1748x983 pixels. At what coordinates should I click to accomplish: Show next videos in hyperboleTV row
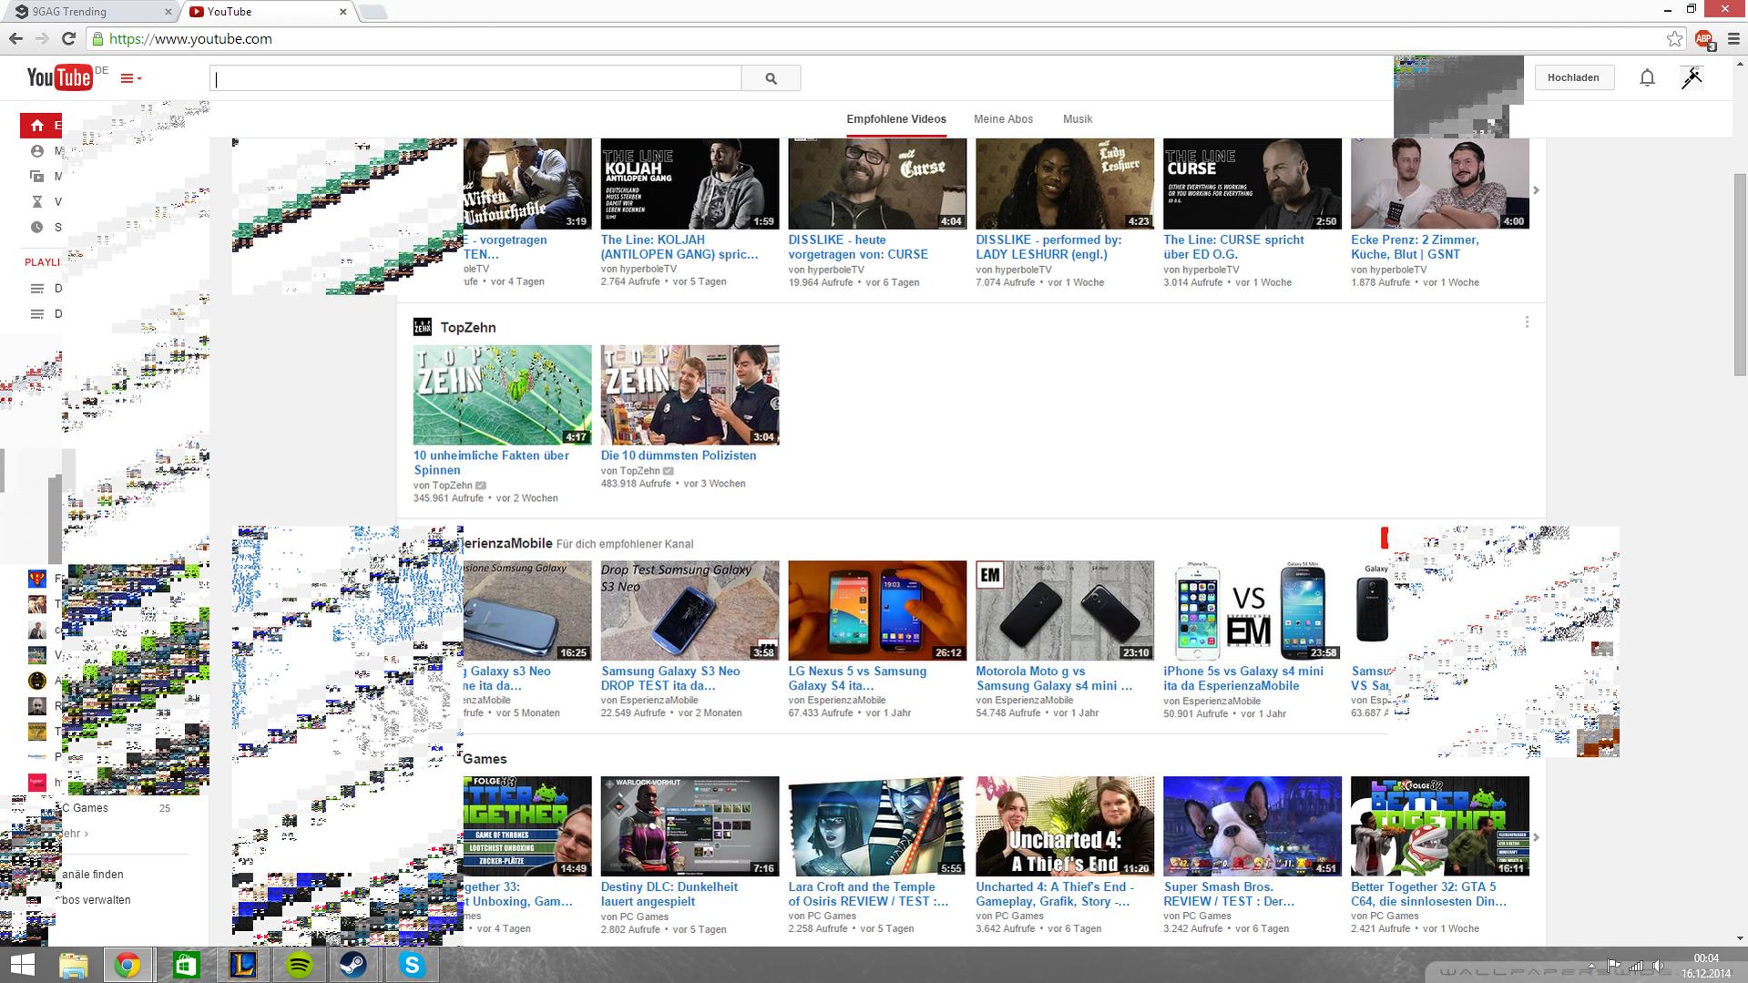pos(1536,190)
